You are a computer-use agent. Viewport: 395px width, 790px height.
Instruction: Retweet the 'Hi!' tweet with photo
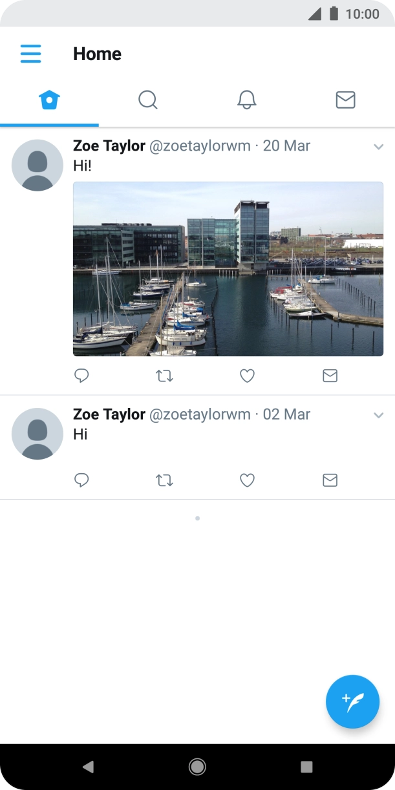[x=164, y=376]
